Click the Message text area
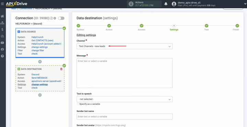Viewport: 247px width, 127px height. coord(125,73)
